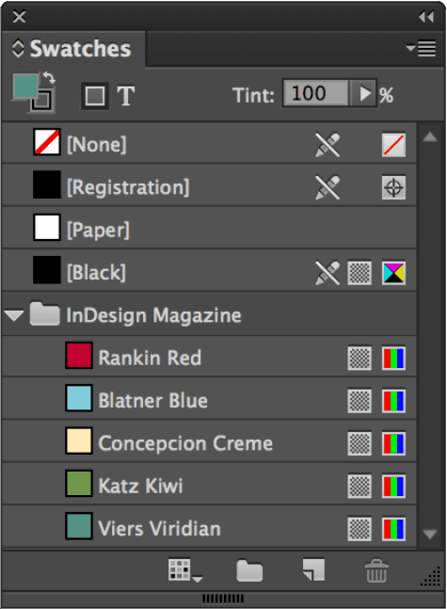The width and height of the screenshot is (447, 609).
Task: Open the Swatches panel flyout menu
Action: pos(422,49)
